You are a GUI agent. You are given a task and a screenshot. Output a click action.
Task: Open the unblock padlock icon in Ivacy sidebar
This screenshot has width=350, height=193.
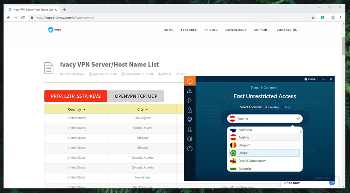point(190,110)
